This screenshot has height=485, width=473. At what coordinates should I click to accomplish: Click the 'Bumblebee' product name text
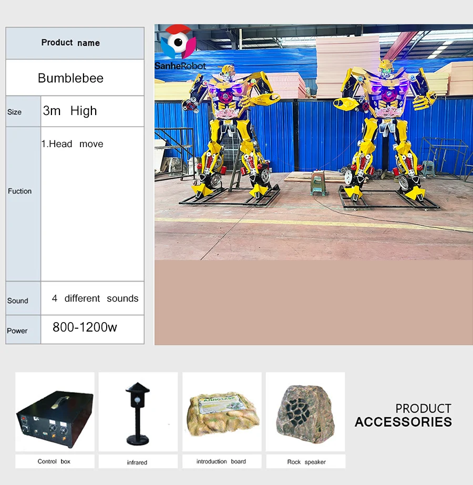pyautogui.click(x=70, y=78)
